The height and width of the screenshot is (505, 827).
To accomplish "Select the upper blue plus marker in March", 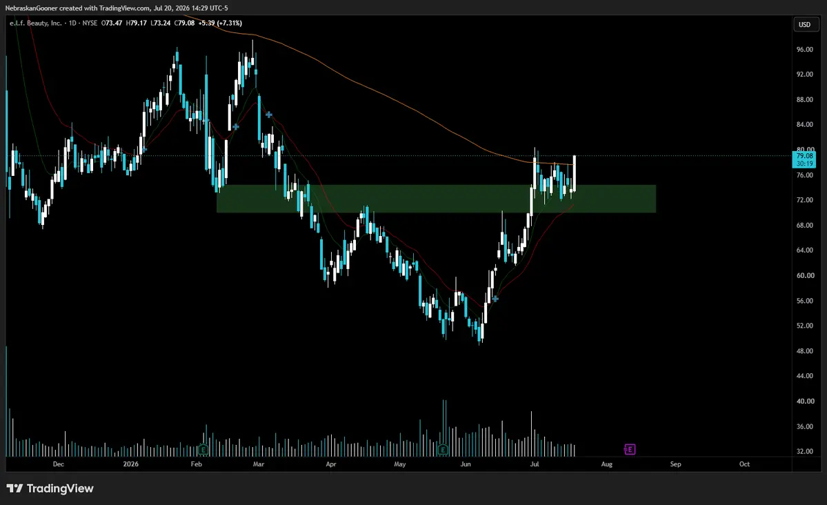I will 269,114.
